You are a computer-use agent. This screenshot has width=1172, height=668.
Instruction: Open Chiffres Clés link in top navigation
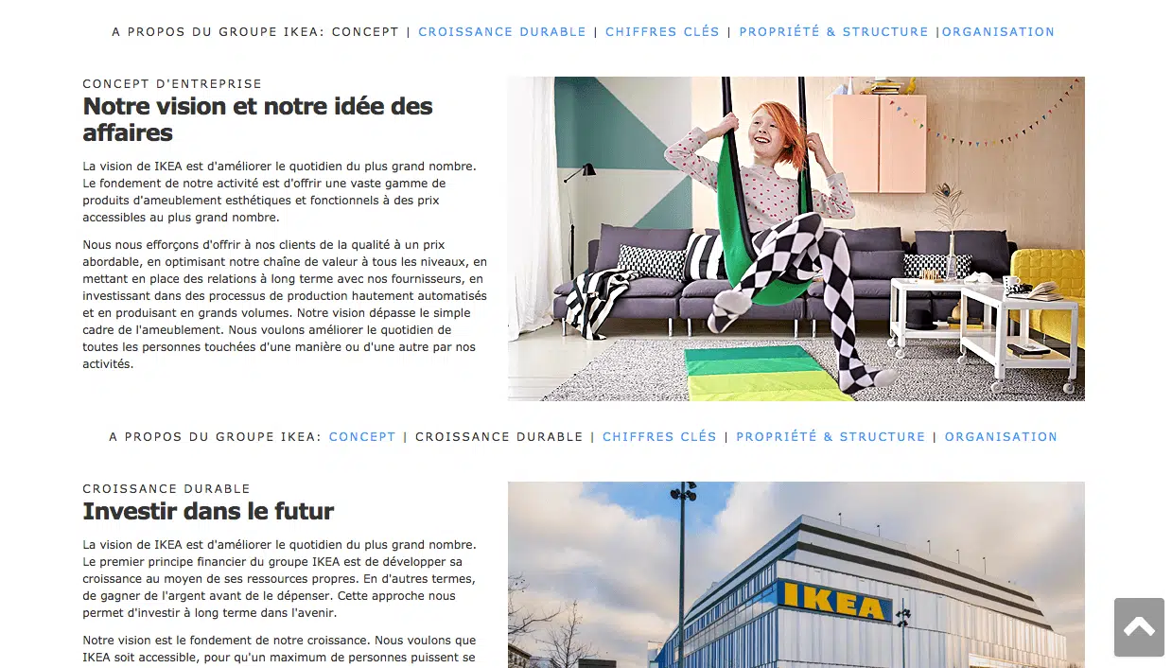[x=662, y=31]
